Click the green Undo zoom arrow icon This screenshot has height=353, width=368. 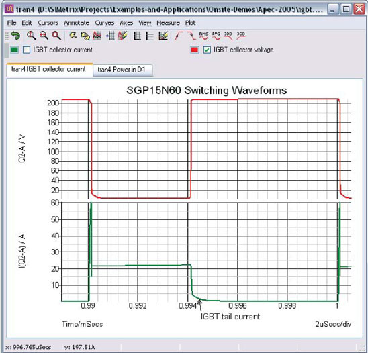coord(15,36)
